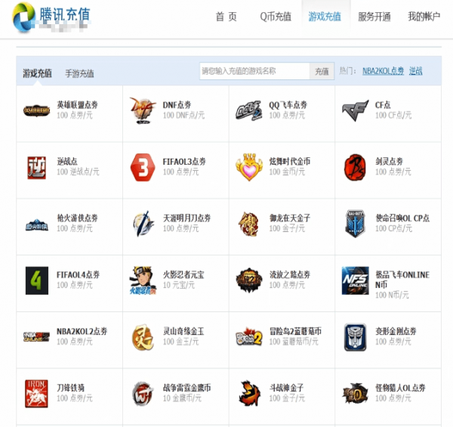Click the 炫舞时代金币 title
Viewport: 453px width, 427px height.
pos(290,161)
